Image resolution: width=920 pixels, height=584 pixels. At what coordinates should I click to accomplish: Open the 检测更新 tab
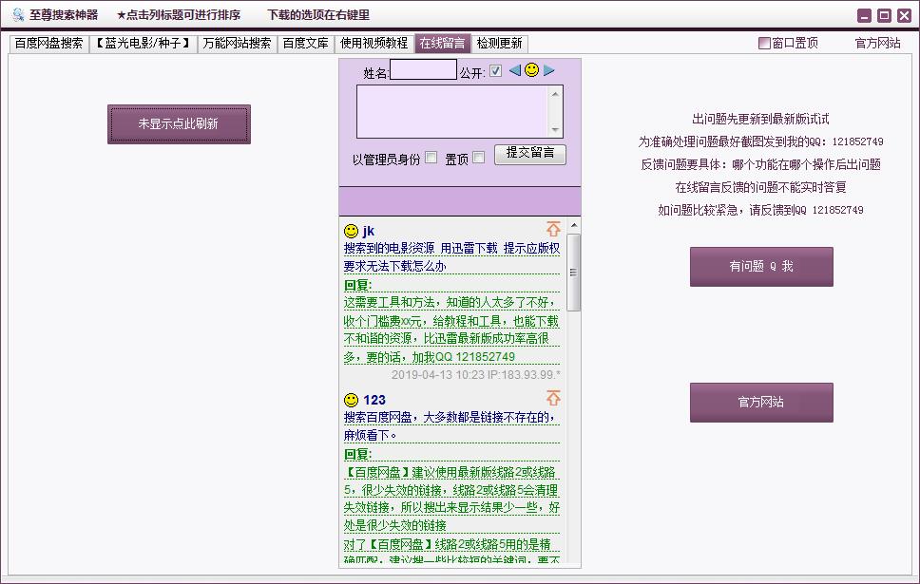501,42
